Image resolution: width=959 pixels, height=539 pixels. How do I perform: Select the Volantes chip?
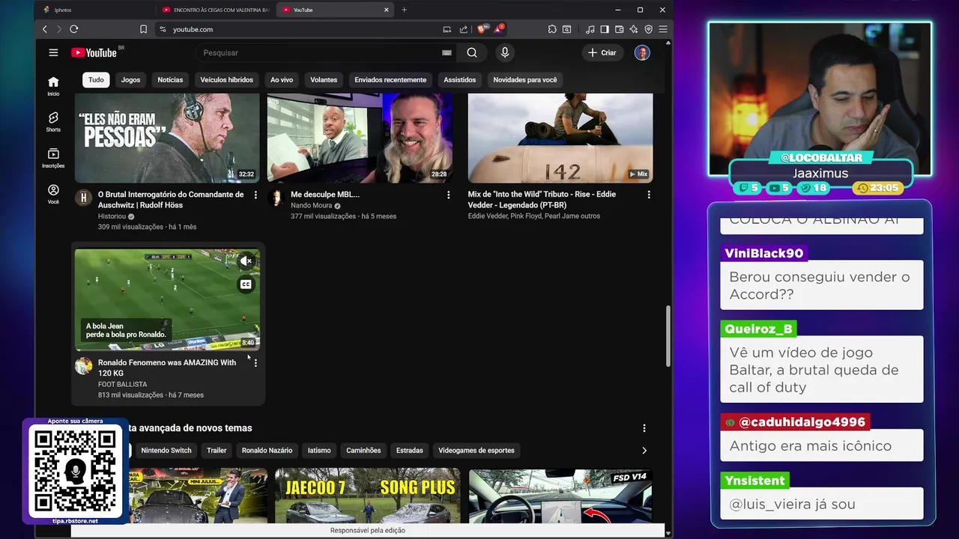pyautogui.click(x=324, y=80)
